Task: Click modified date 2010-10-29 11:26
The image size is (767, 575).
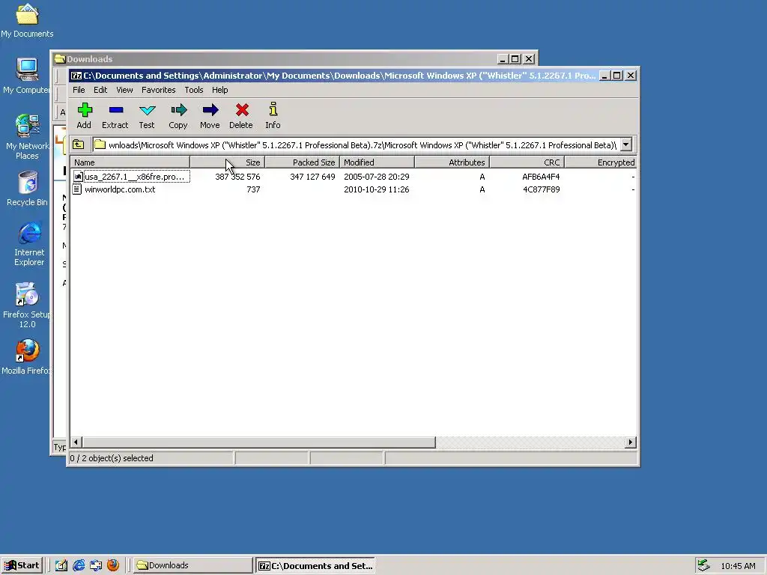Action: [377, 189]
